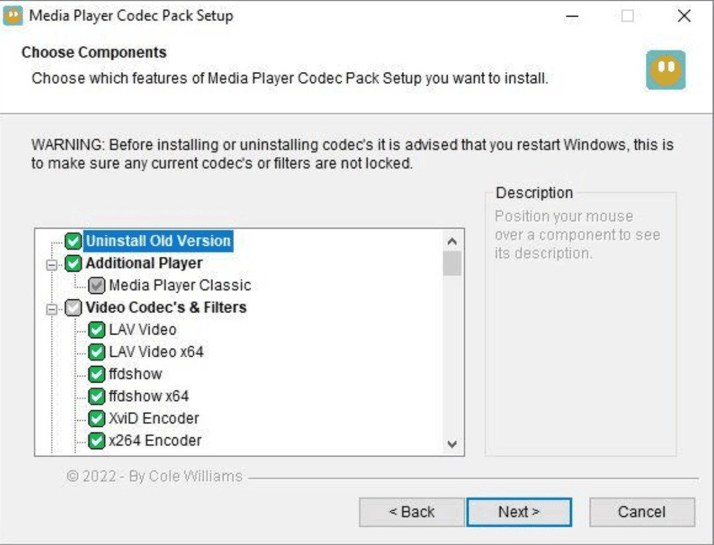Toggle the Video Codec's & Filters checkbox
Image resolution: width=714 pixels, height=545 pixels.
pos(73,308)
